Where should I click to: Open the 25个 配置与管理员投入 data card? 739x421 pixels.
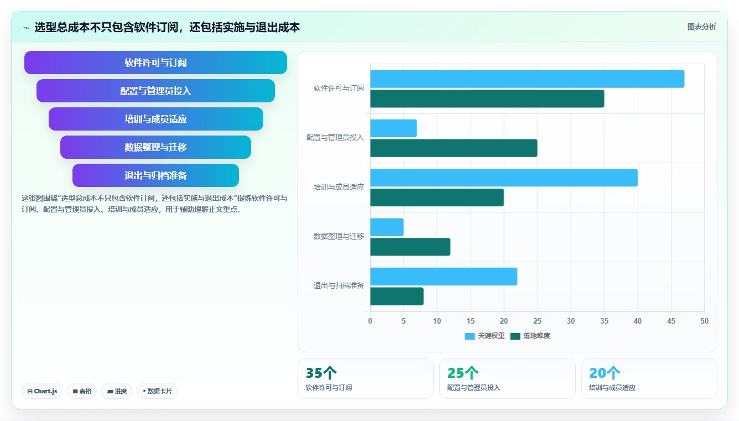point(507,378)
